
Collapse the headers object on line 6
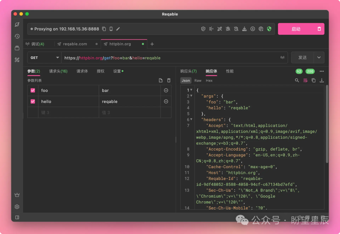[191, 119]
